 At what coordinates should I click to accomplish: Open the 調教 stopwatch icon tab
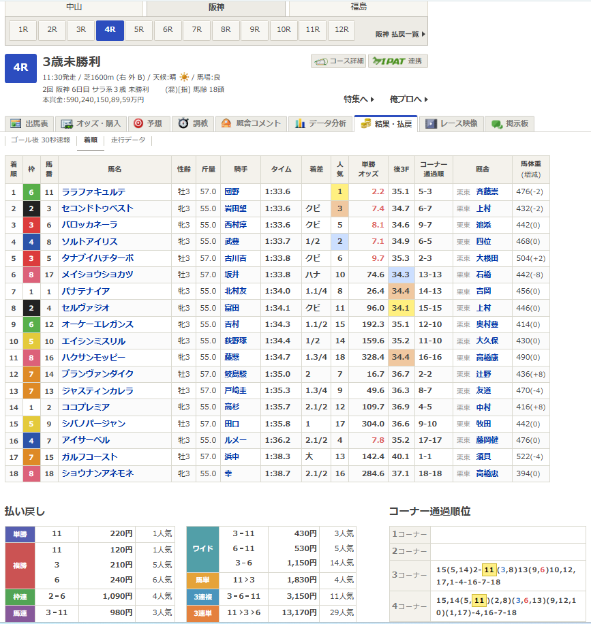click(x=183, y=124)
